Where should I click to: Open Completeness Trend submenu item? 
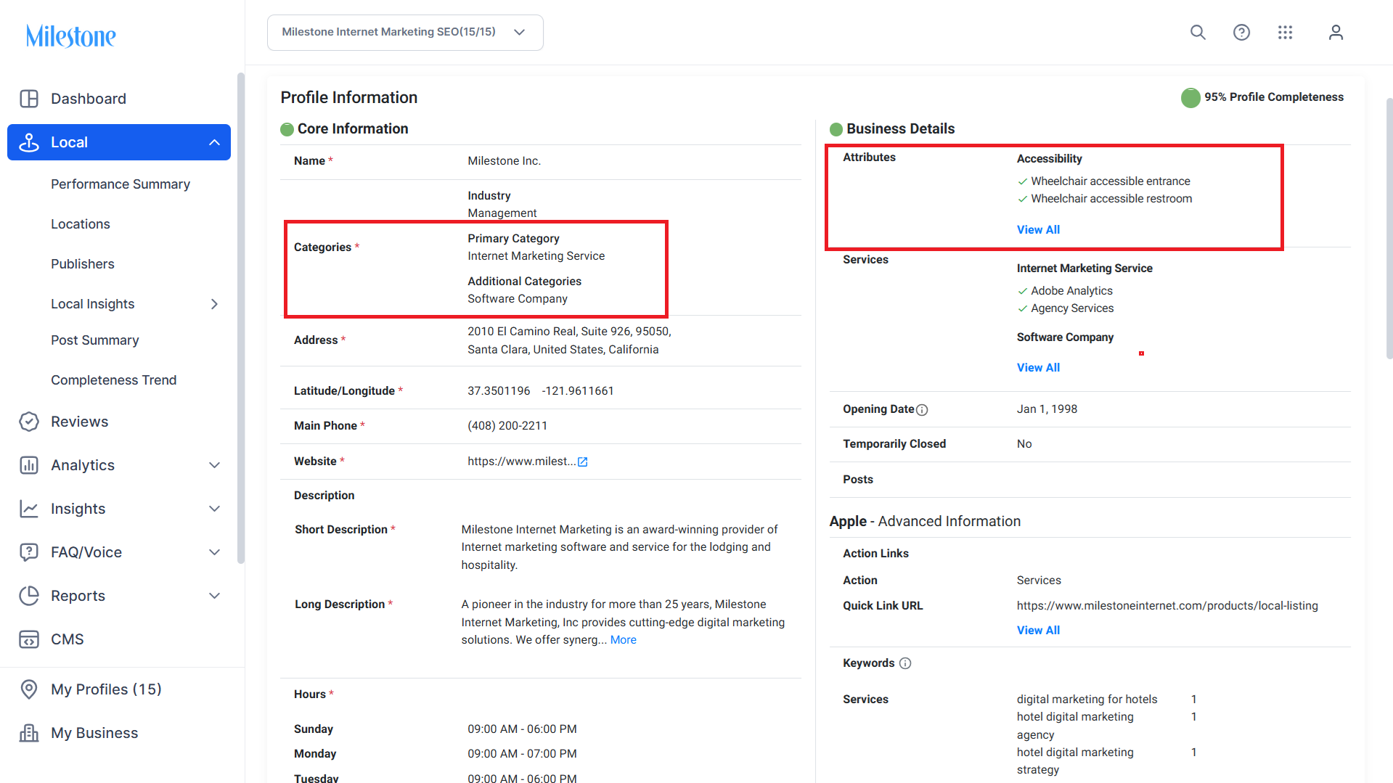(x=114, y=380)
